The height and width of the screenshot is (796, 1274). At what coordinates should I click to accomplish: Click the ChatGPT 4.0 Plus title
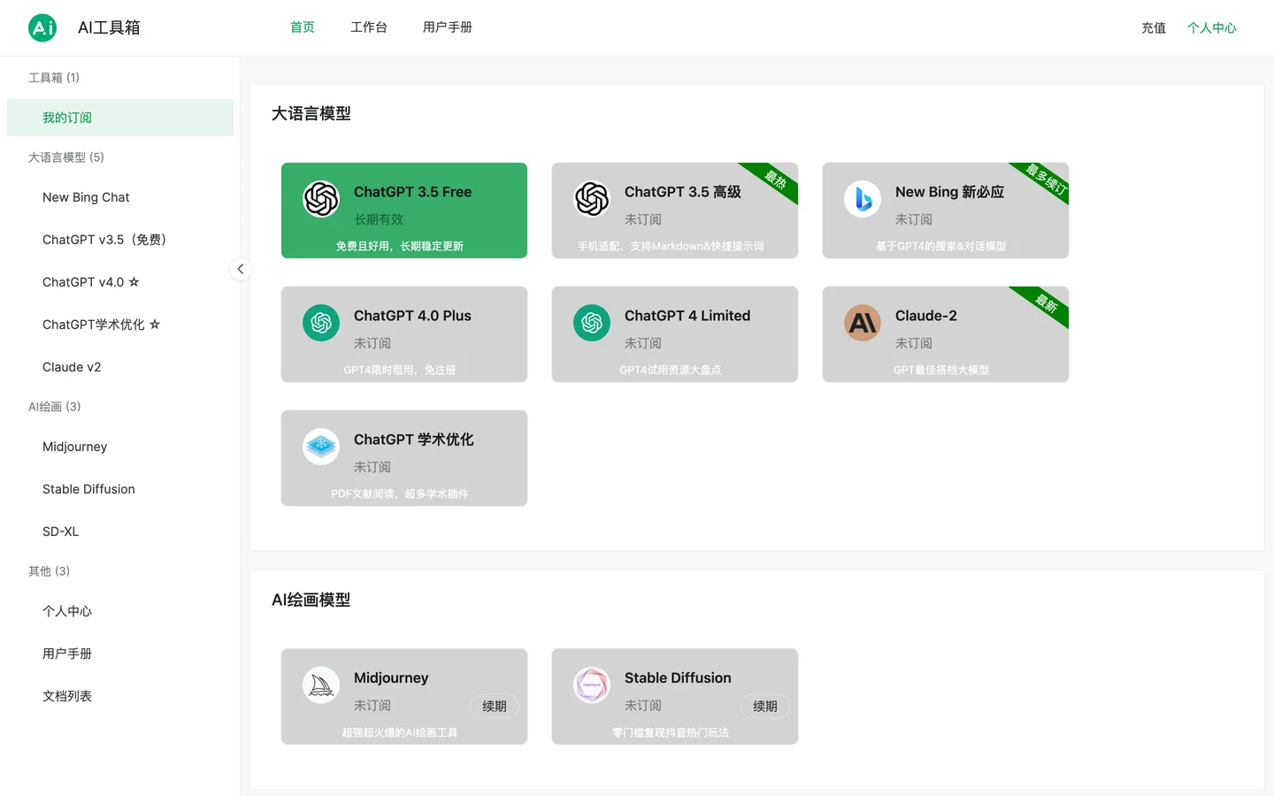(x=412, y=316)
